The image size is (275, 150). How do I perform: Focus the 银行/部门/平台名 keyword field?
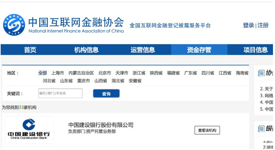(60, 93)
